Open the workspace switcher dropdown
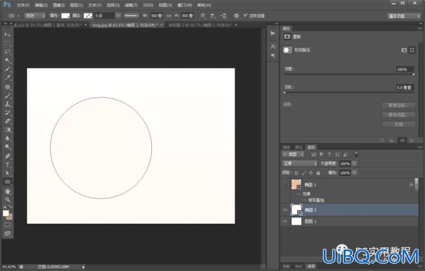This screenshot has width=425, height=271. [403, 16]
